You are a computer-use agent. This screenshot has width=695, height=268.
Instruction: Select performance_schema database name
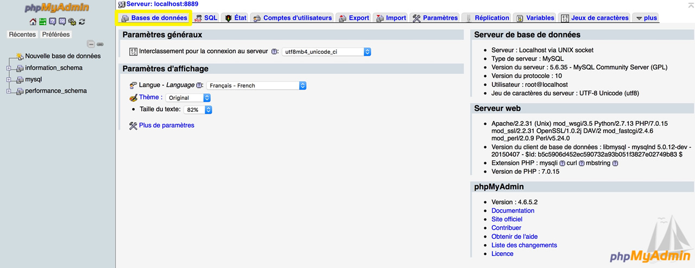[x=56, y=91]
